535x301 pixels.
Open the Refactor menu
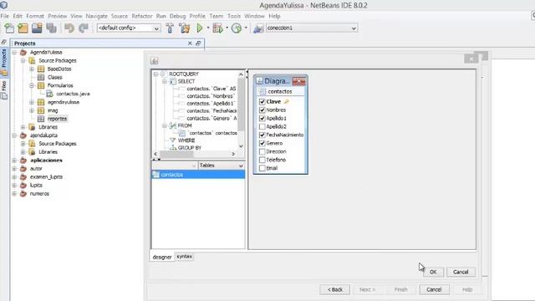point(141,16)
